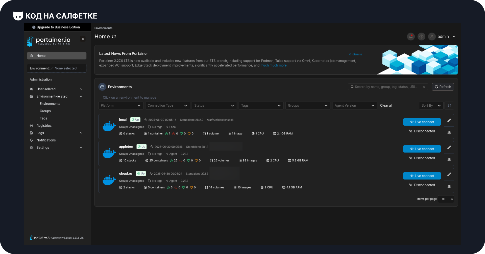The height and width of the screenshot is (254, 485).
Task: Open the Status filter dropdown
Action: (x=214, y=105)
